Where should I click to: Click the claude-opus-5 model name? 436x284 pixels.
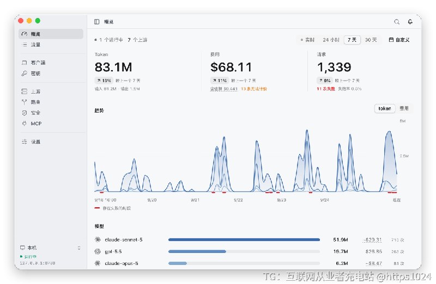click(122, 263)
